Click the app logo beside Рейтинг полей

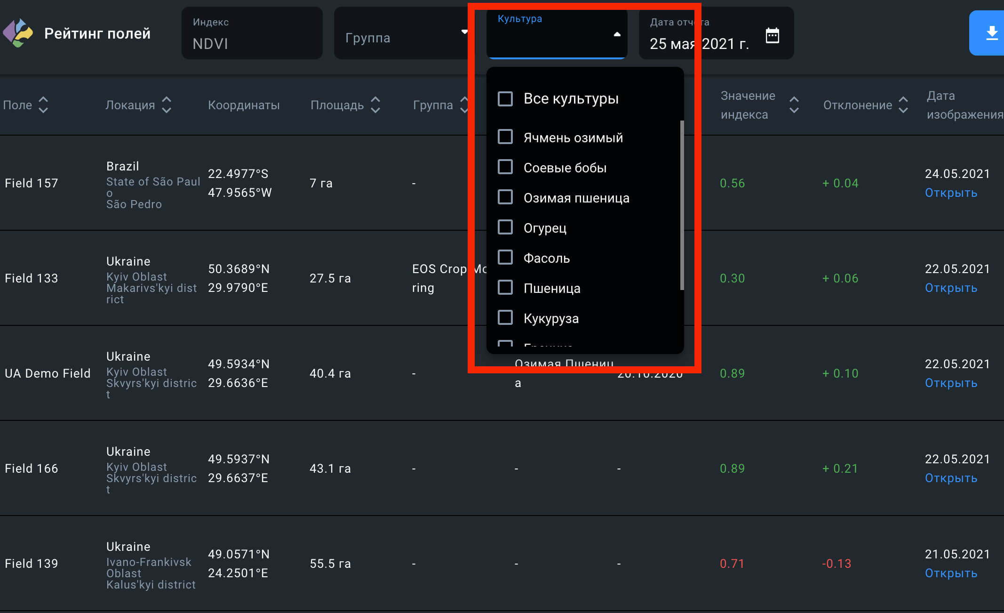(x=18, y=33)
